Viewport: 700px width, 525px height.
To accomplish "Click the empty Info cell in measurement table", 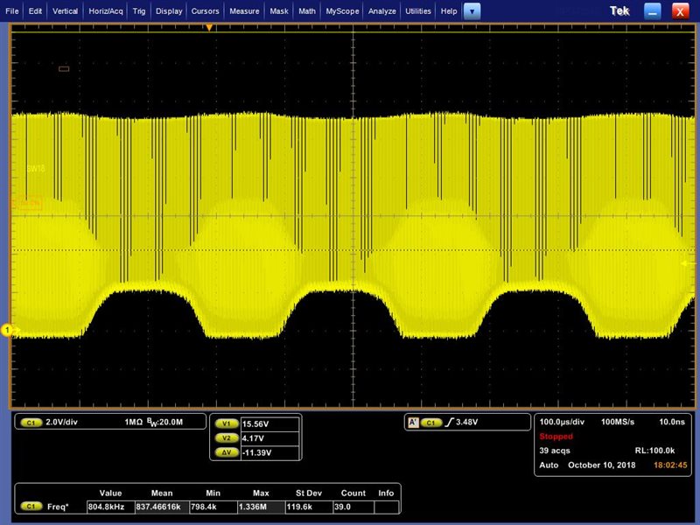I will point(386,507).
